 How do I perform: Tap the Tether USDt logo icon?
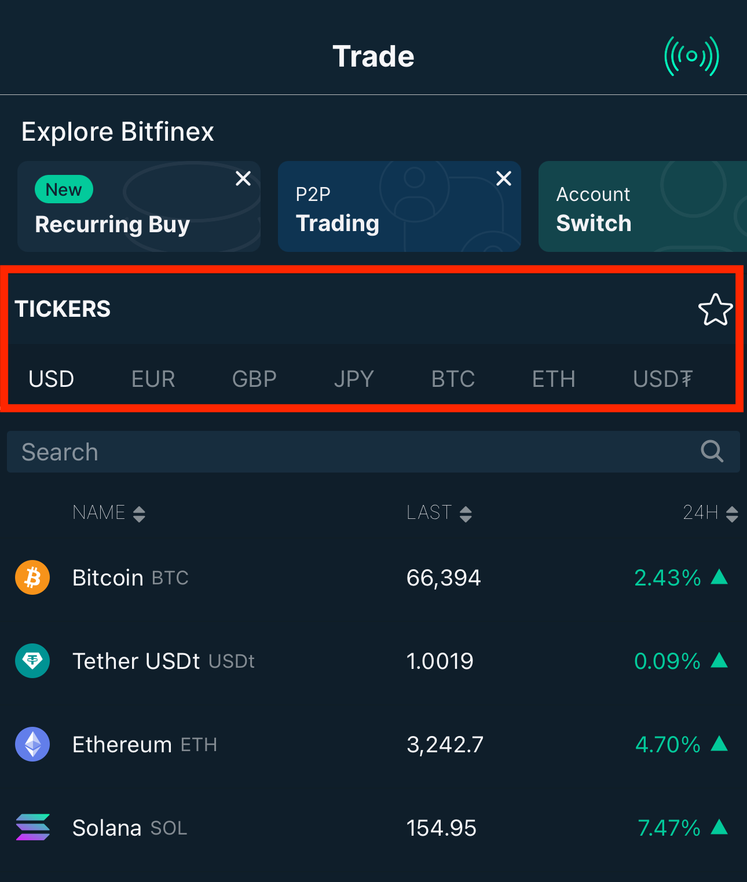coord(32,661)
